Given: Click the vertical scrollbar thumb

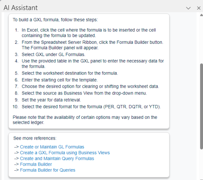Looking at the screenshot, I should pos(201,106).
